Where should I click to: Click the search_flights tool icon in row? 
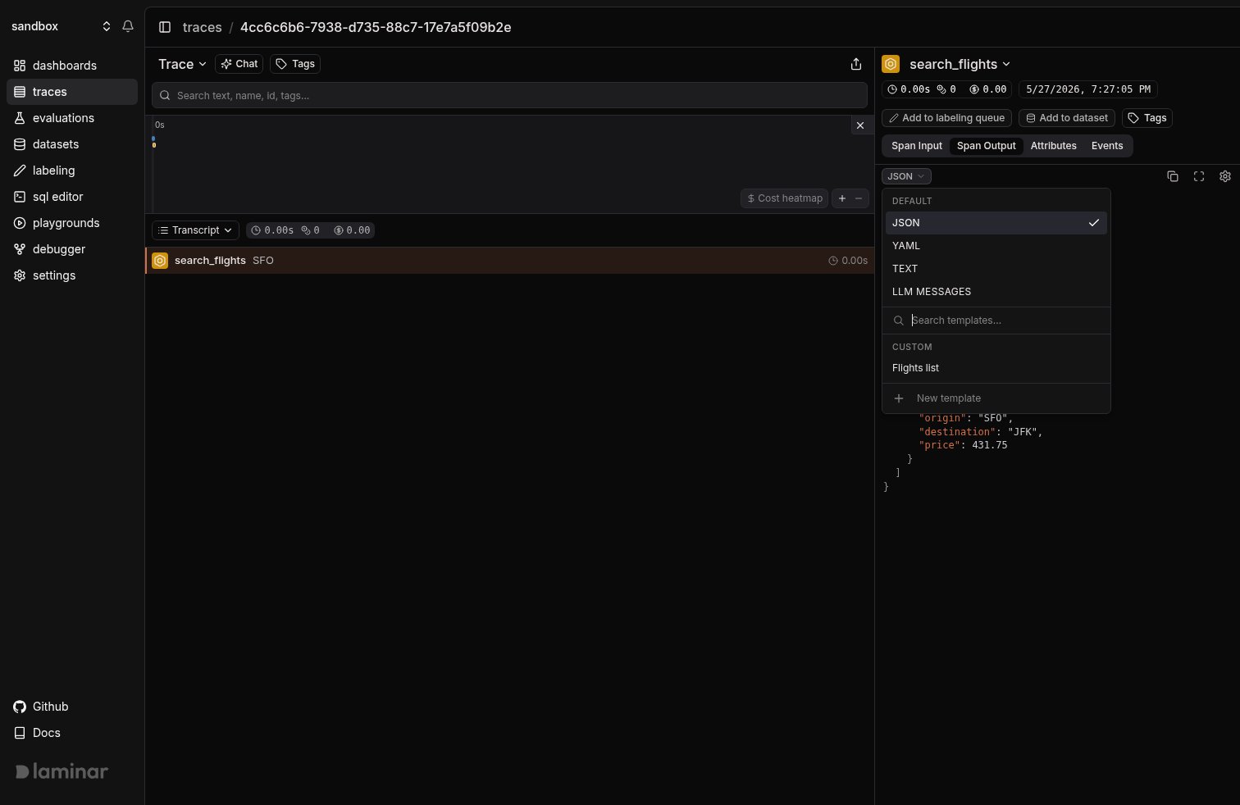coord(160,261)
